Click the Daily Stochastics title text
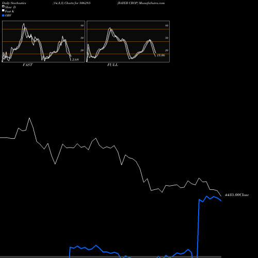This screenshot has height=258, width=258. pyautogui.click(x=14, y=3)
